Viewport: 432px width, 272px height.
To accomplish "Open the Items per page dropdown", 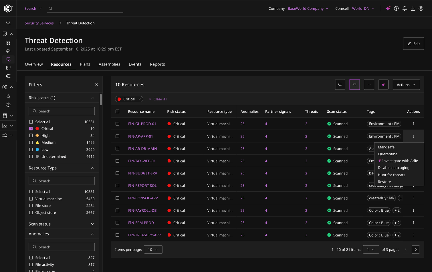I will tap(153, 249).
